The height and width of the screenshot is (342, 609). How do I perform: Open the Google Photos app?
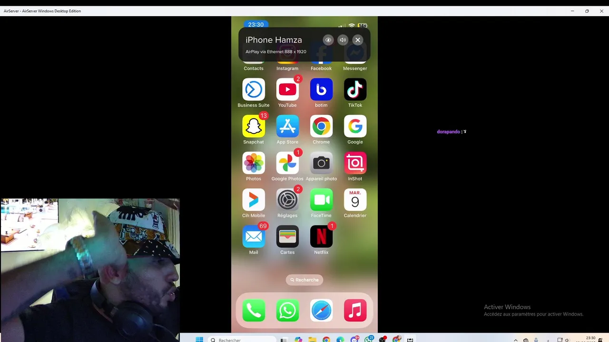point(287,163)
